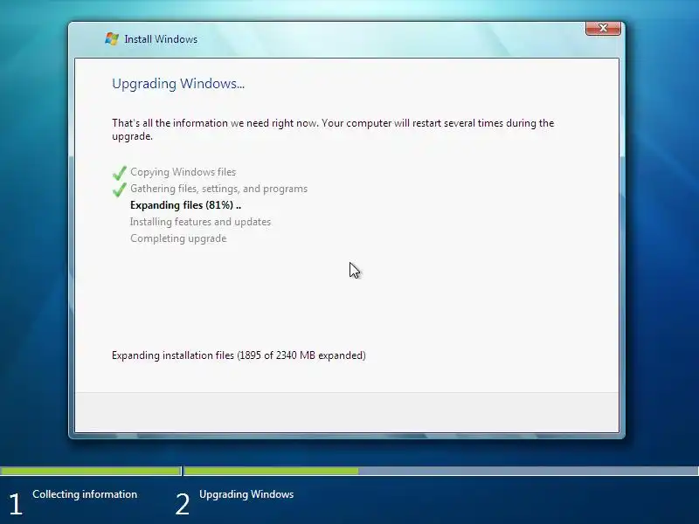
Task: Click the Upgrading Windows progress bar
Action: point(441,471)
